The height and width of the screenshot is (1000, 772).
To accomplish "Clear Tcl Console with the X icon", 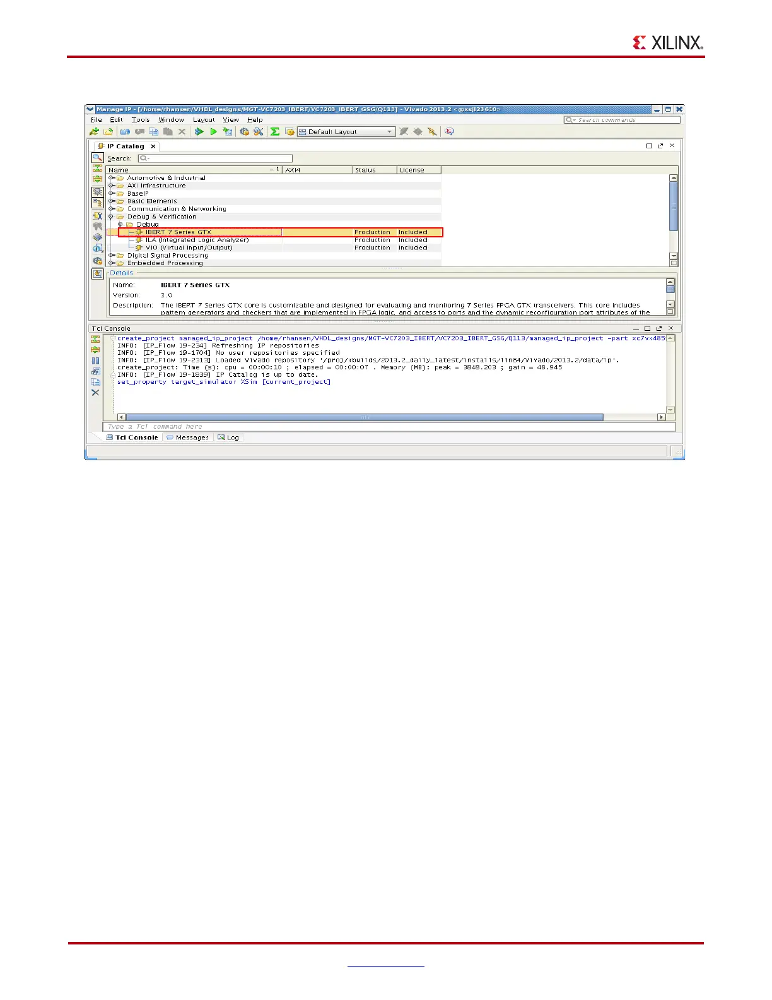I will coord(95,393).
